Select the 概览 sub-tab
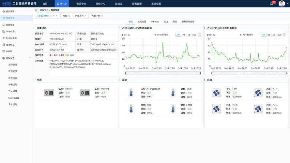 [131, 22]
